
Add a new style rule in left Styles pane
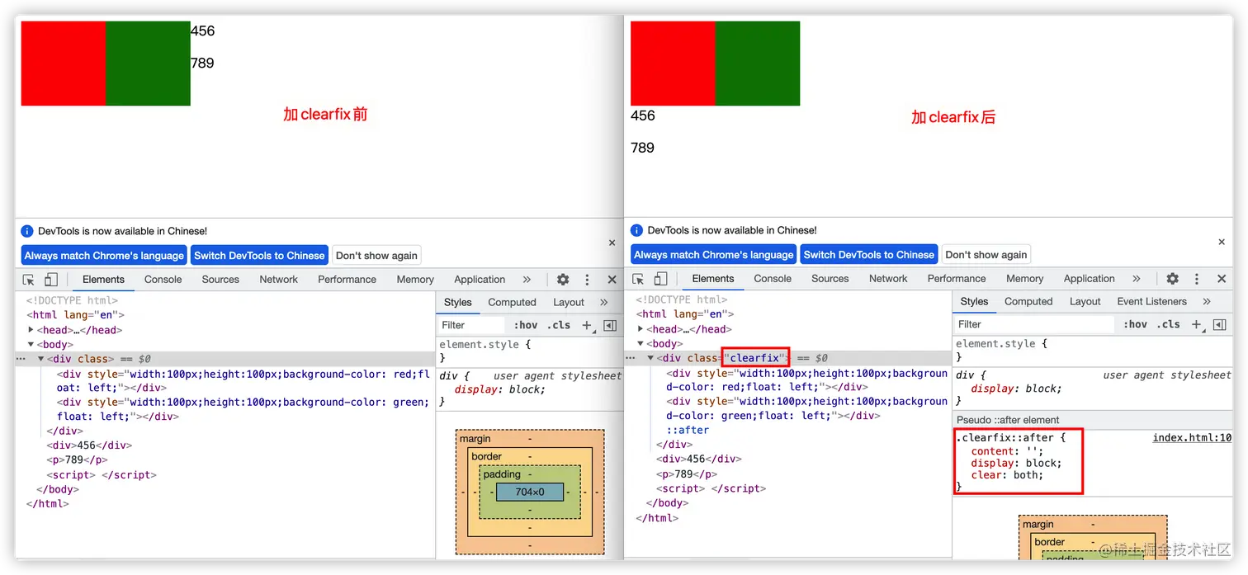[x=587, y=325]
